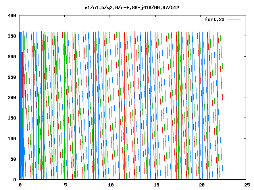
Task: Click the fort.23 legend label
Action: click(215, 19)
